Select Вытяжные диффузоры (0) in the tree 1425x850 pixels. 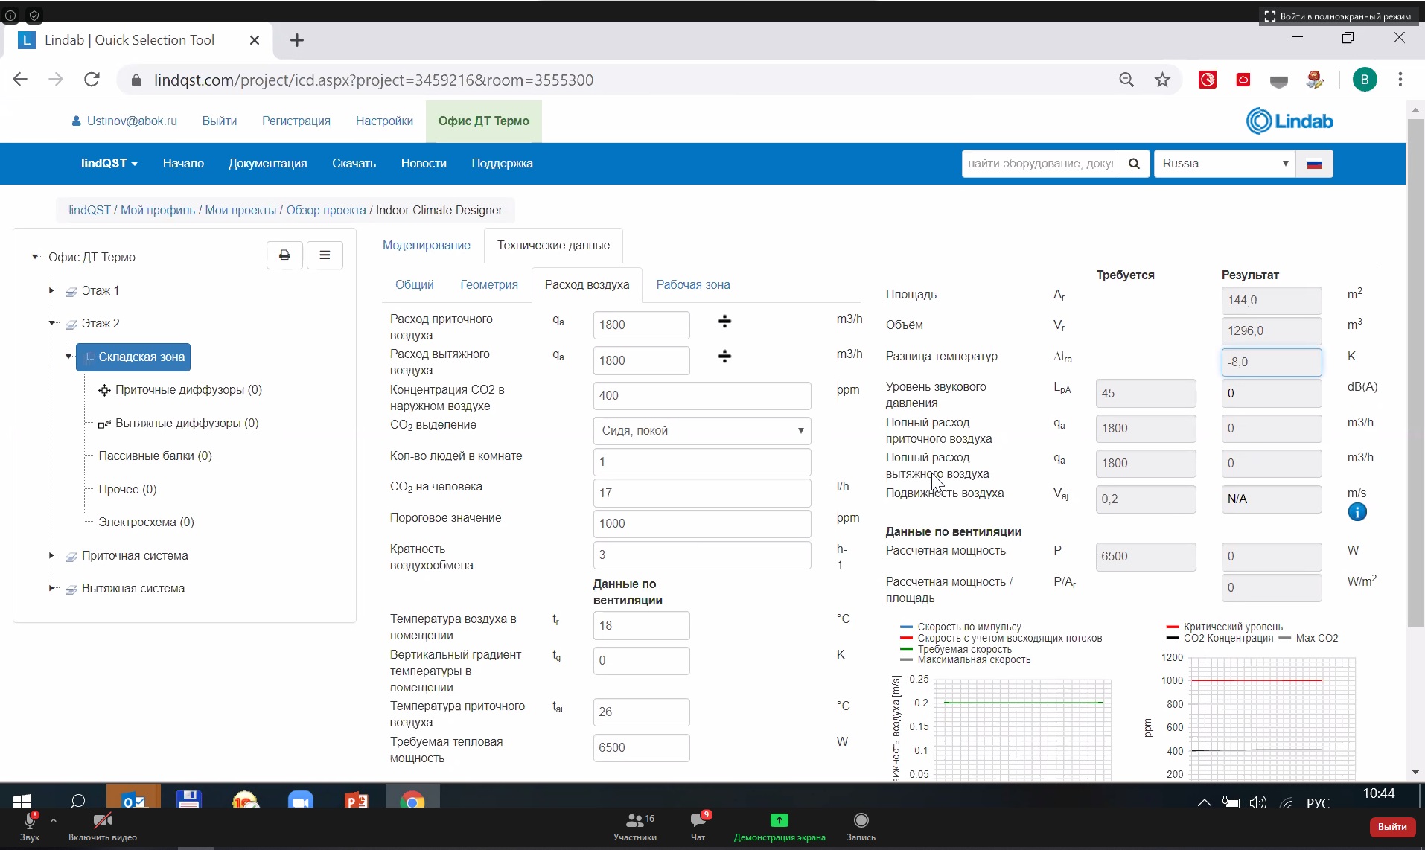(187, 424)
